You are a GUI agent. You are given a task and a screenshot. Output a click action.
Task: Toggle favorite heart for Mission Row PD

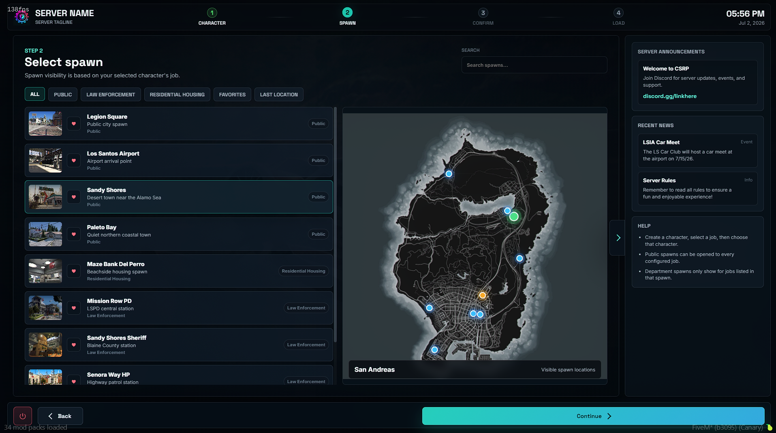(x=74, y=308)
